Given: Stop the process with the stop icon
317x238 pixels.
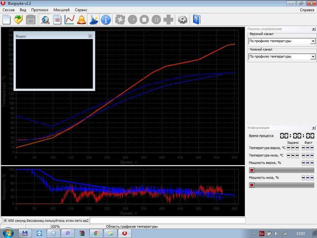Looking at the screenshot, I should click(x=144, y=20).
